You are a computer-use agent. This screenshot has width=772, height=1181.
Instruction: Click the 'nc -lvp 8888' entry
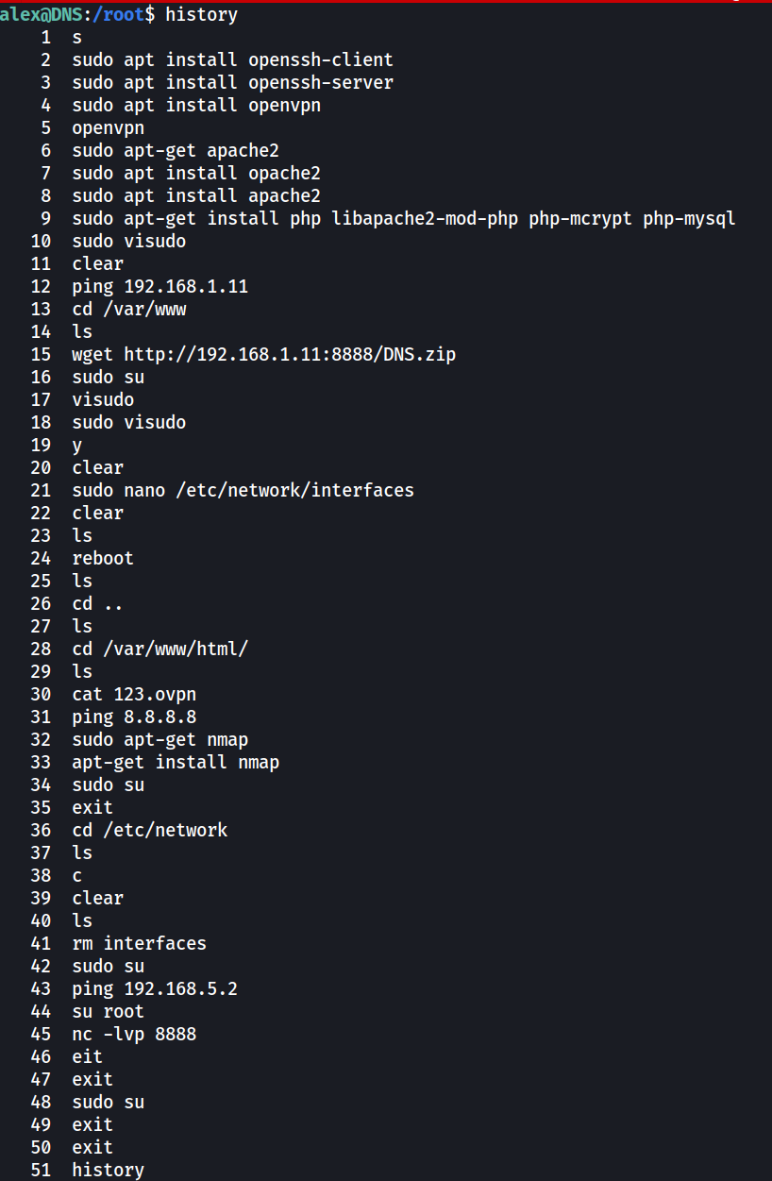click(134, 1034)
